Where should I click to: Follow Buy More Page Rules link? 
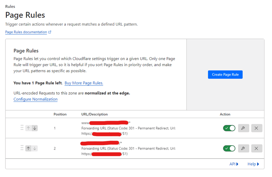tap(84, 83)
